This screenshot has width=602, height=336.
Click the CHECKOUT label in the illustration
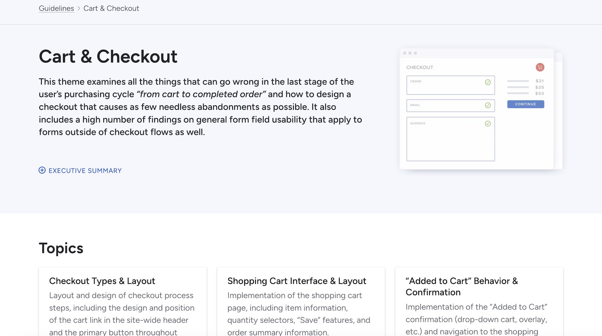[420, 67]
